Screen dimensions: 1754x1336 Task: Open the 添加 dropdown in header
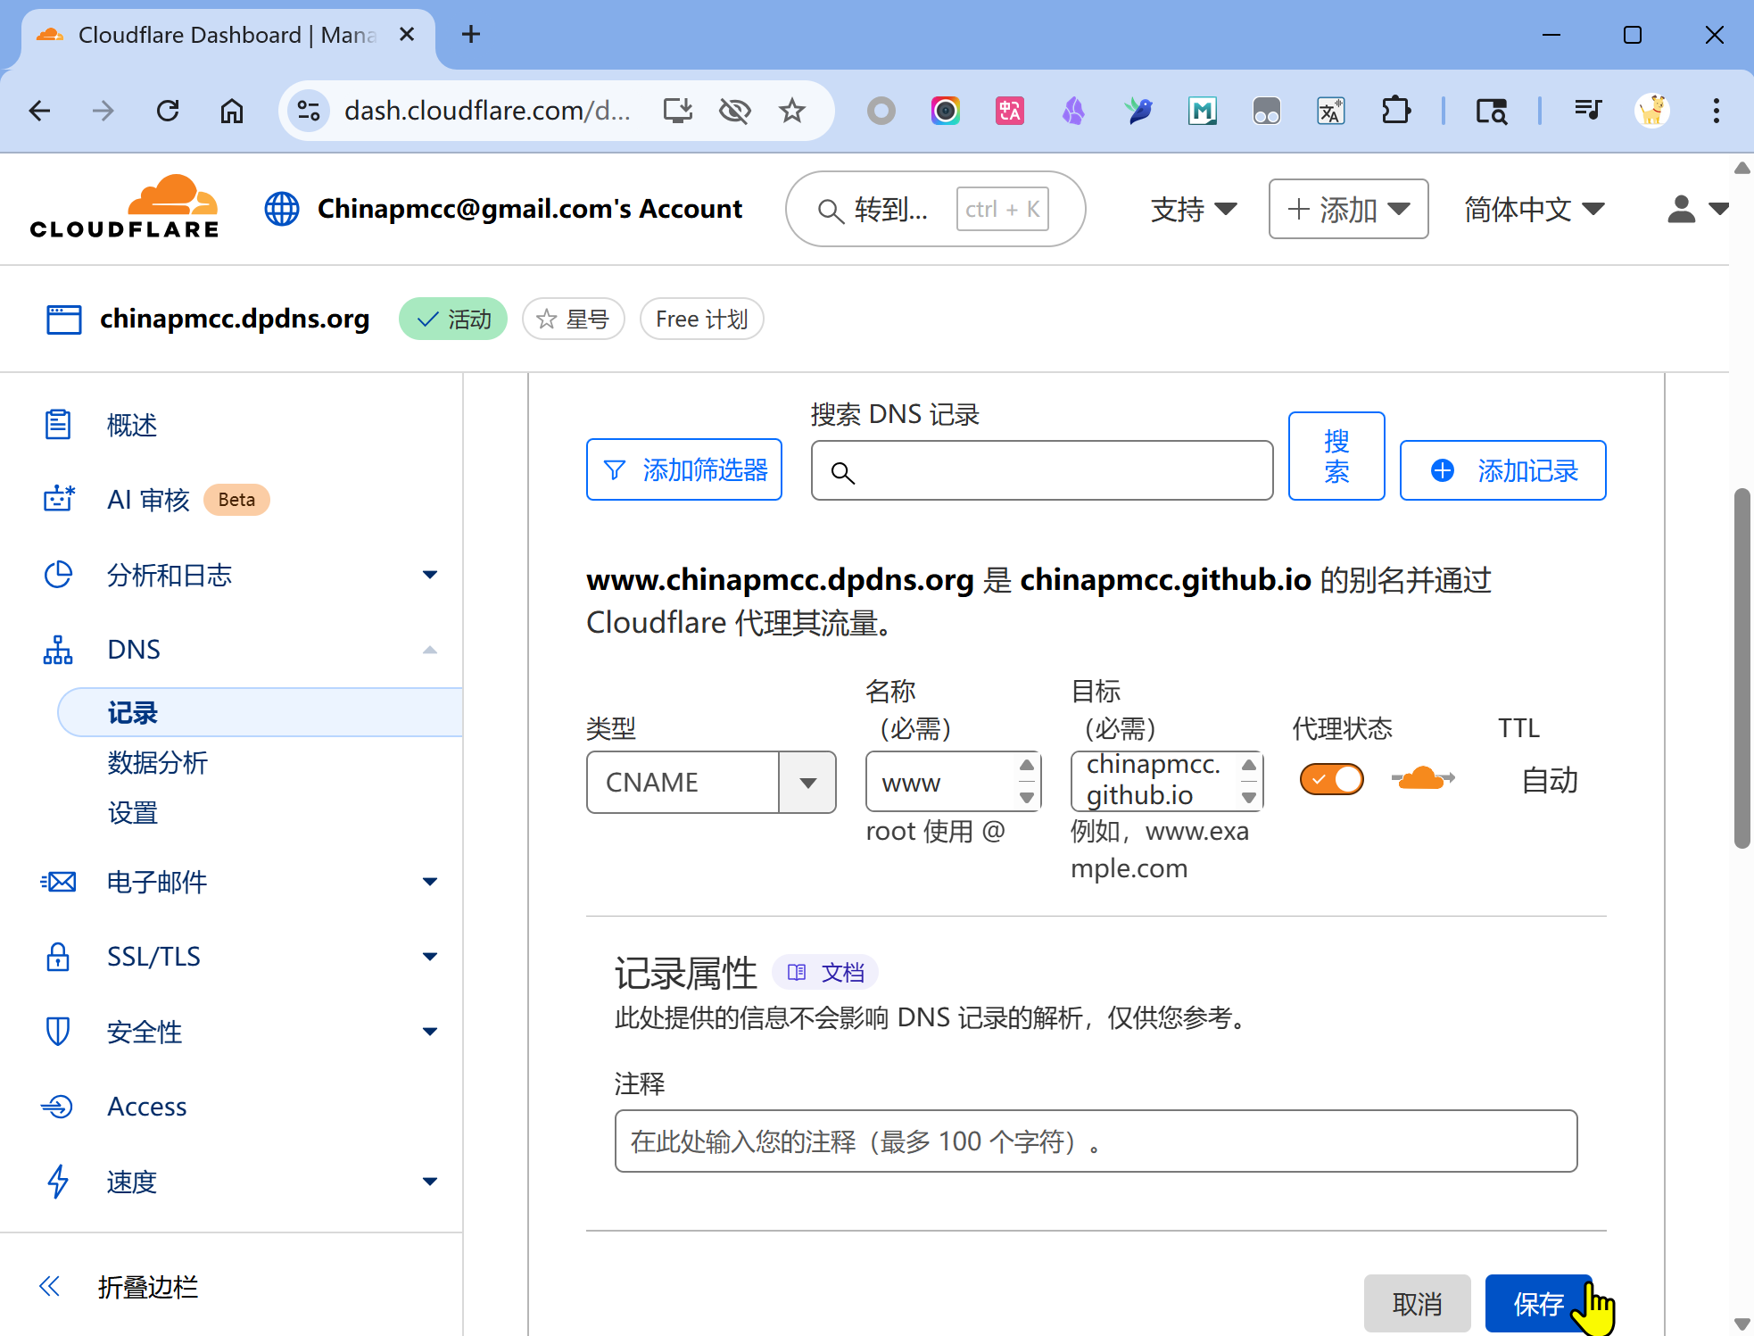(x=1348, y=209)
